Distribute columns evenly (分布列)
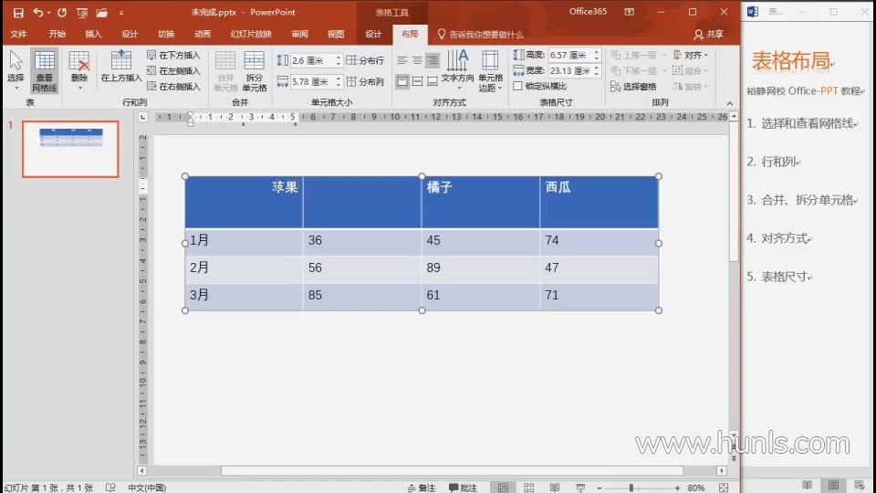Image resolution: width=876 pixels, height=493 pixels. pyautogui.click(x=365, y=81)
